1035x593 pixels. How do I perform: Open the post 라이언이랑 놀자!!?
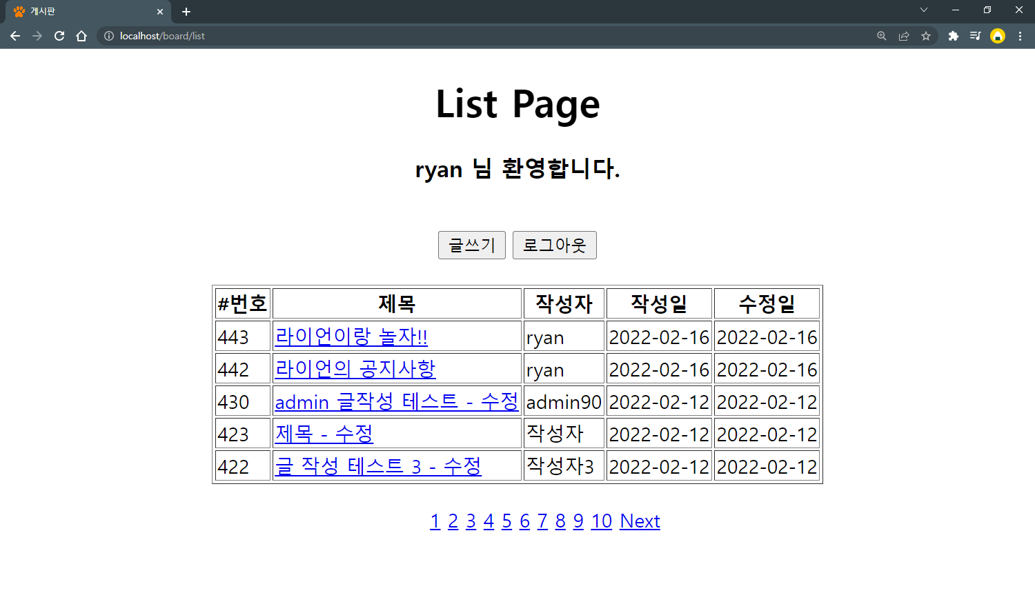click(351, 336)
